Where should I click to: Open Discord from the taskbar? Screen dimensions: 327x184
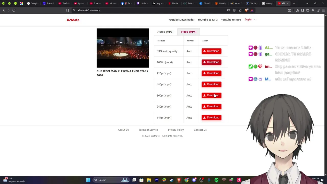point(194,180)
